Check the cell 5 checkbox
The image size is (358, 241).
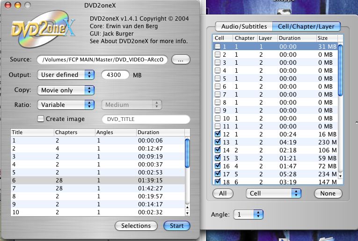tap(218, 78)
